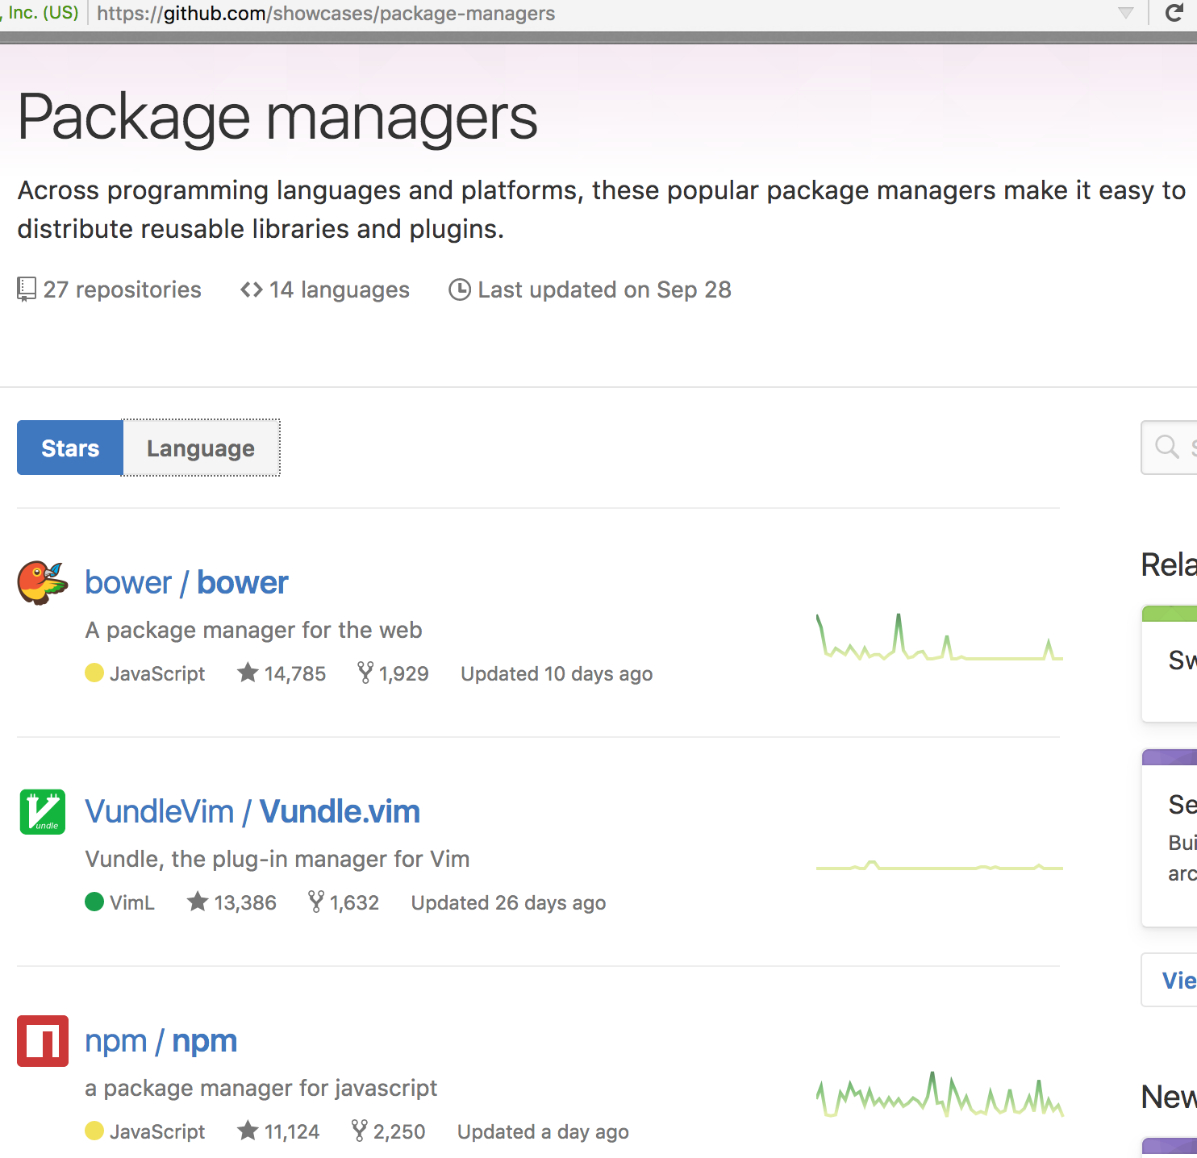
Task: Open the URL history dropdown arrow
Action: point(1126,13)
